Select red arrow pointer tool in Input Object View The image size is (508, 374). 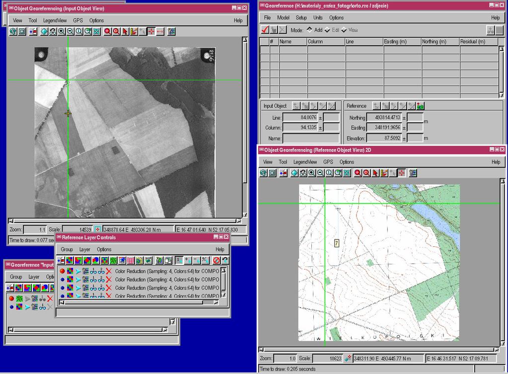pos(125,31)
